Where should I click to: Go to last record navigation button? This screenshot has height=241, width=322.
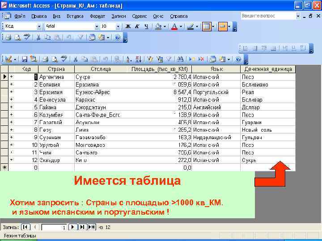pyautogui.click(x=82, y=227)
